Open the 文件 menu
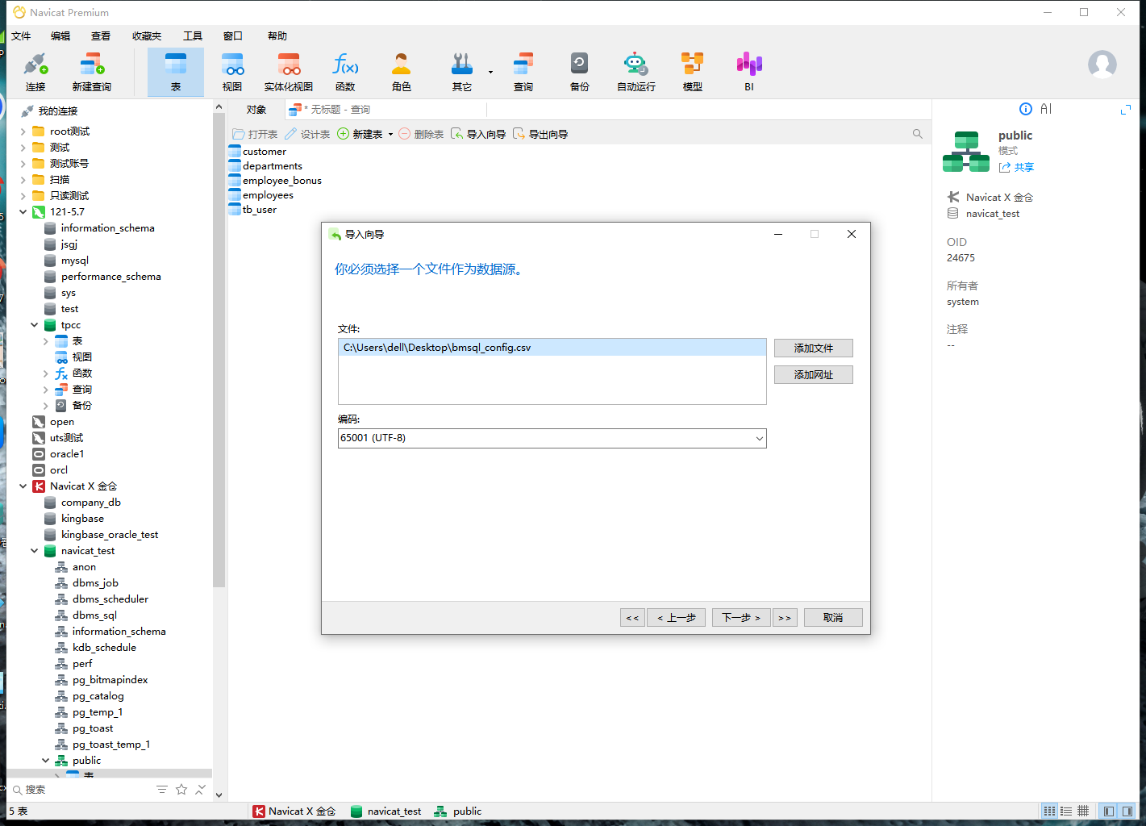This screenshot has width=1146, height=826. (21, 36)
